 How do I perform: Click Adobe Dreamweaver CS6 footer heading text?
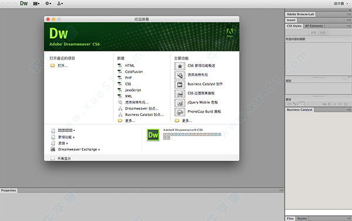182,130
